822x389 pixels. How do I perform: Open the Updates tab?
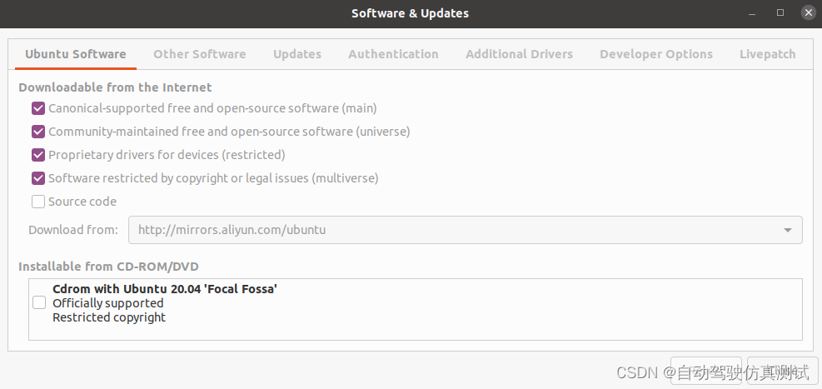(x=296, y=54)
